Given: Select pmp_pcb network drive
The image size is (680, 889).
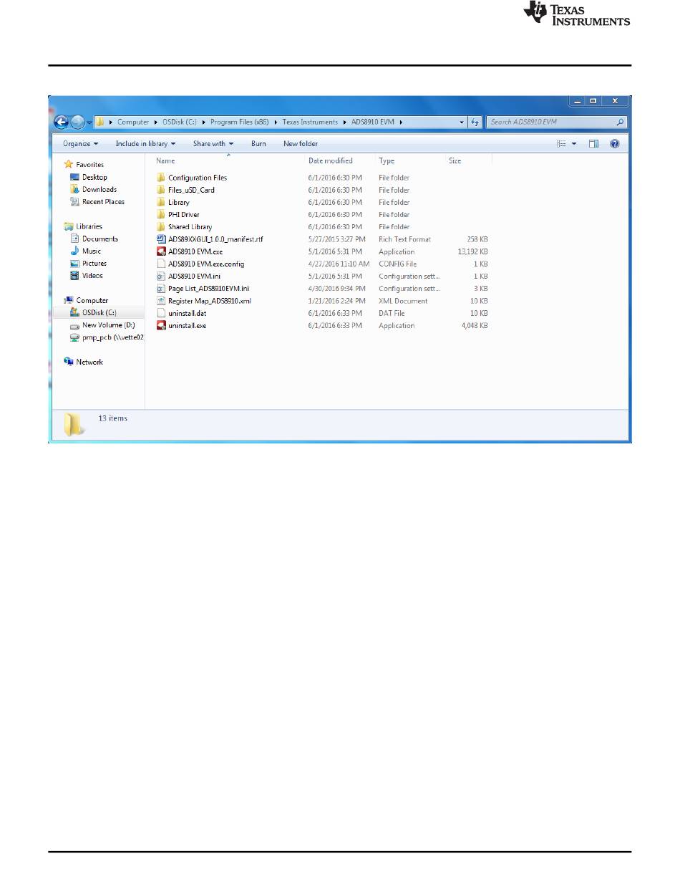Looking at the screenshot, I should click(x=113, y=337).
